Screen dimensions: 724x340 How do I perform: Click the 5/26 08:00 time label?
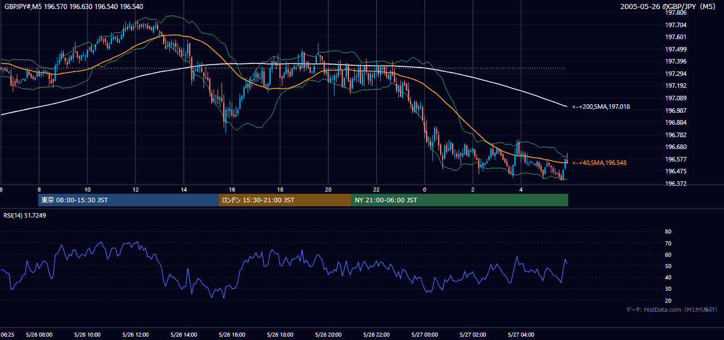tap(39, 335)
